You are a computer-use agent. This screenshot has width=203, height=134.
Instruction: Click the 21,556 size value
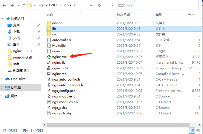click(195, 68)
